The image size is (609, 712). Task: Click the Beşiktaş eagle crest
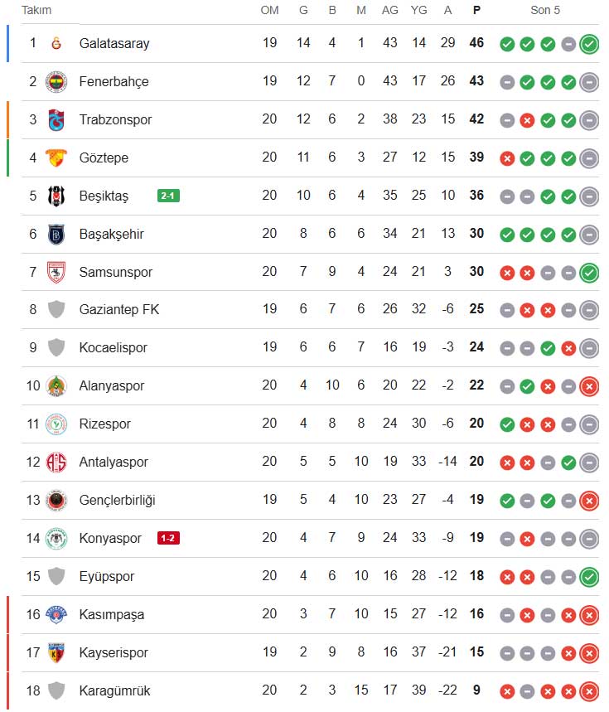pos(56,196)
